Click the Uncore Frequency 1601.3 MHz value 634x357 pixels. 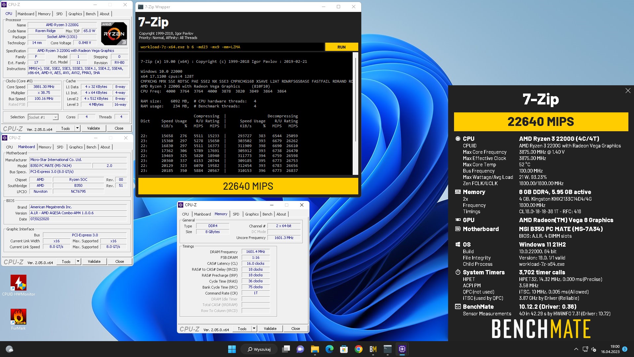pyautogui.click(x=284, y=238)
